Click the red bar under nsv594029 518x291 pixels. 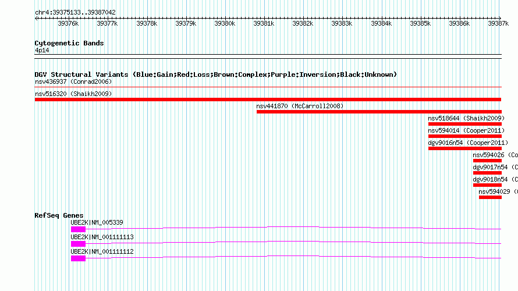490,197
